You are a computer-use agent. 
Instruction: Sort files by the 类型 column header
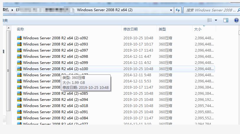(x=162, y=29)
